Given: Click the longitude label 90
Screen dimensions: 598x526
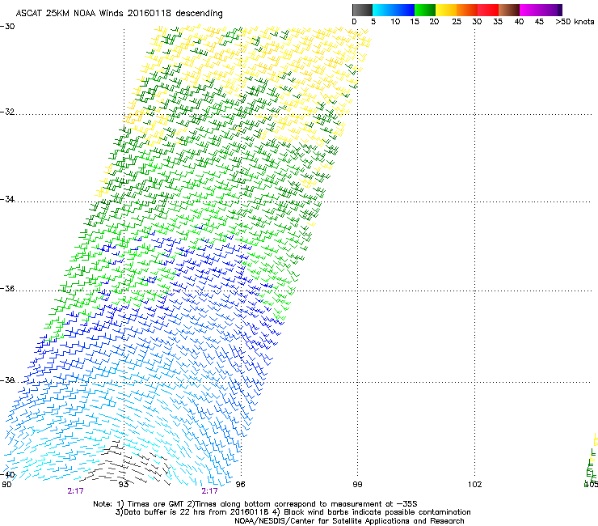Looking at the screenshot, I should tap(6, 485).
